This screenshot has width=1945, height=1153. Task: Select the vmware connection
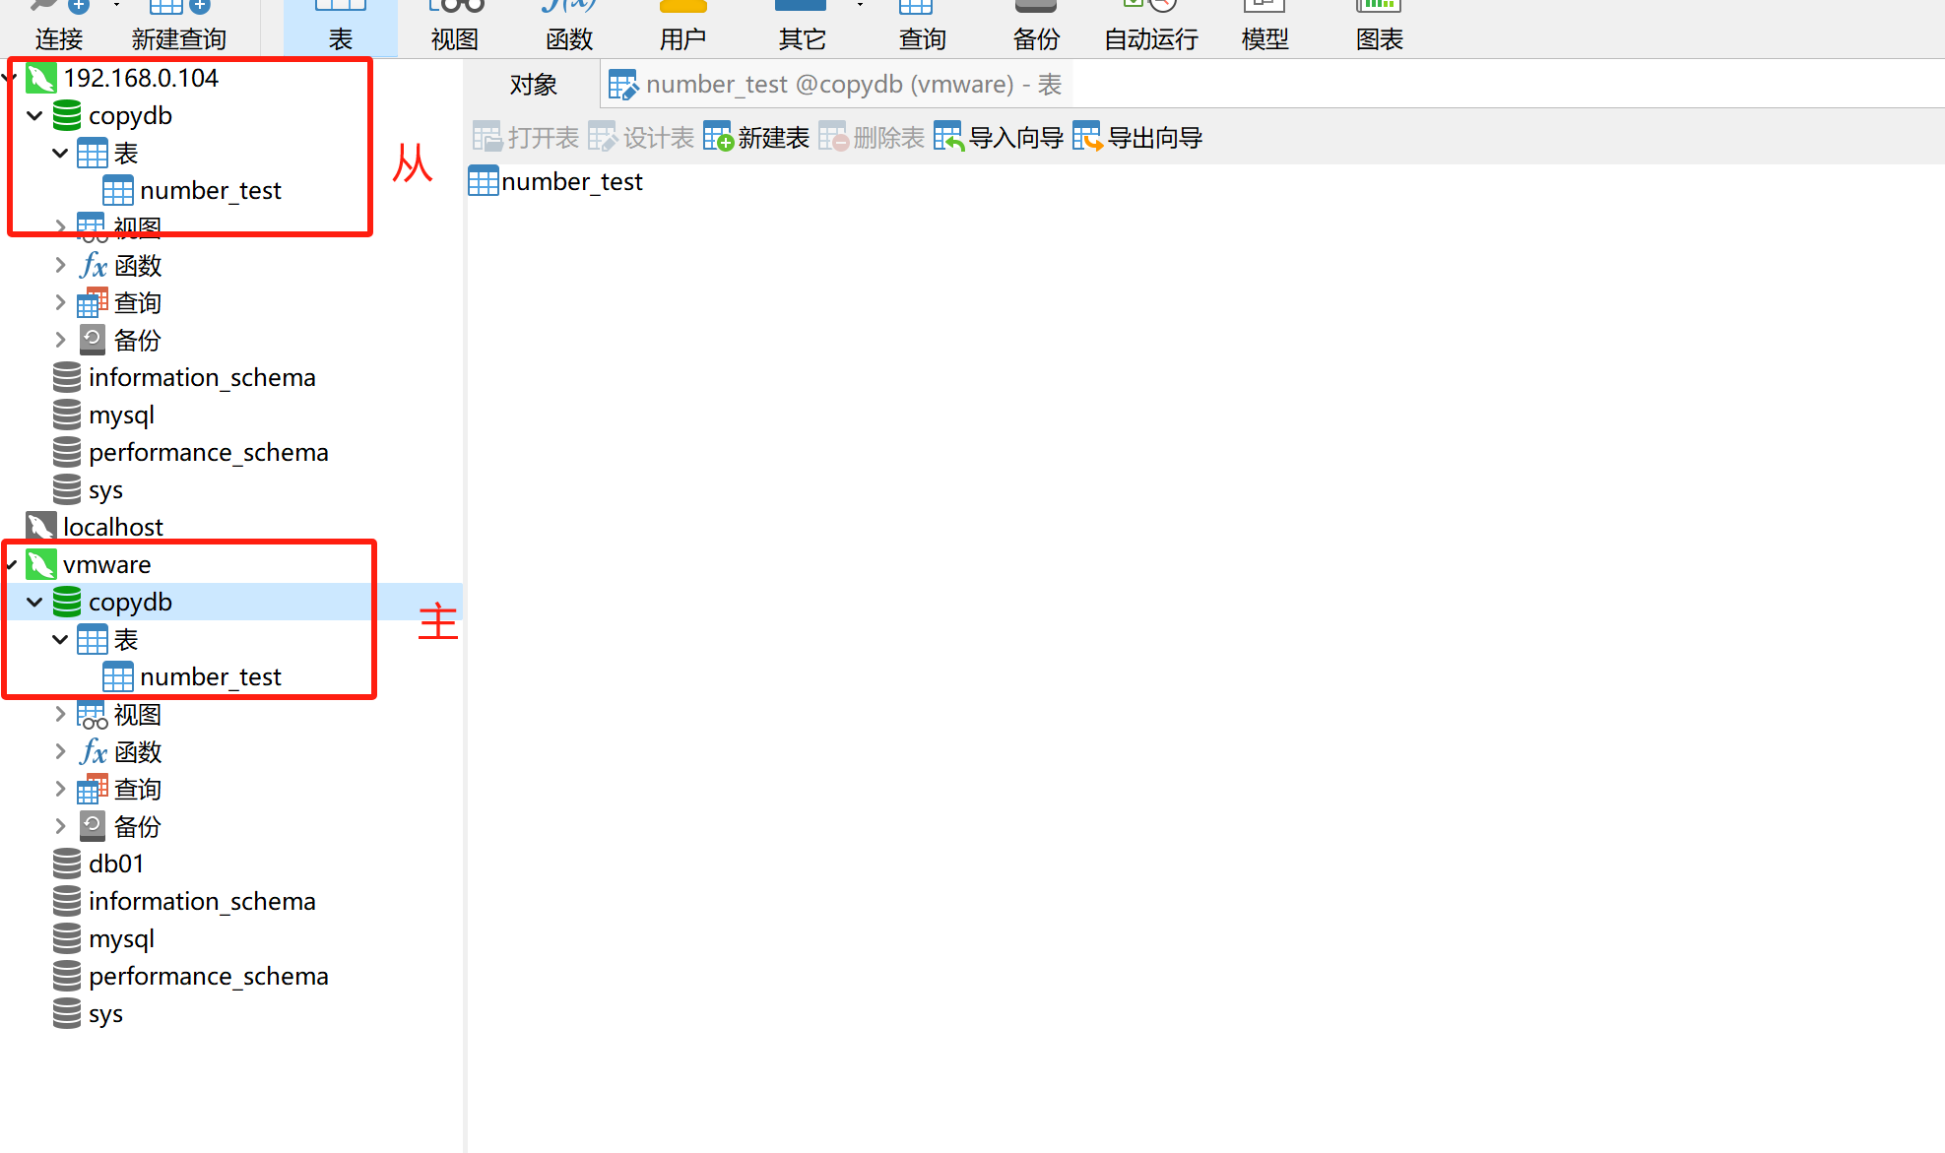[106, 565]
